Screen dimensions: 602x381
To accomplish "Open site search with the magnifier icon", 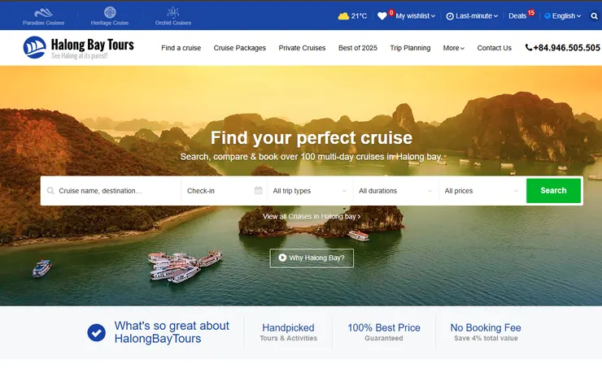I will [595, 16].
